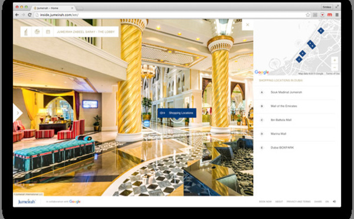Viewport: 354px width, 219px height.
Task: Click the E letter badge beside Dubai BOXPARK
Action: click(x=261, y=148)
